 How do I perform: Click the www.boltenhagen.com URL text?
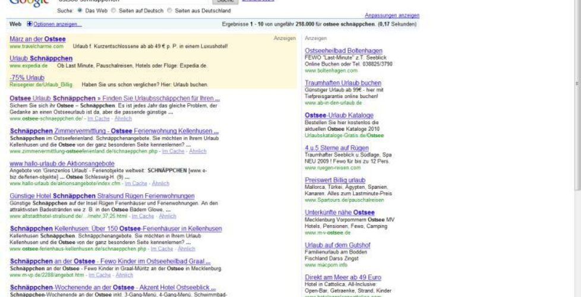coord(331,71)
